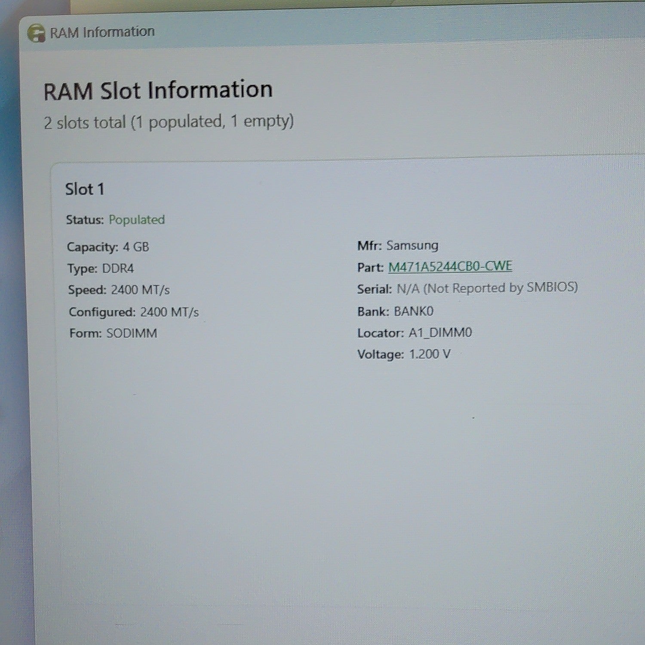
Task: Select the RAM Information window title text
Action: (102, 32)
